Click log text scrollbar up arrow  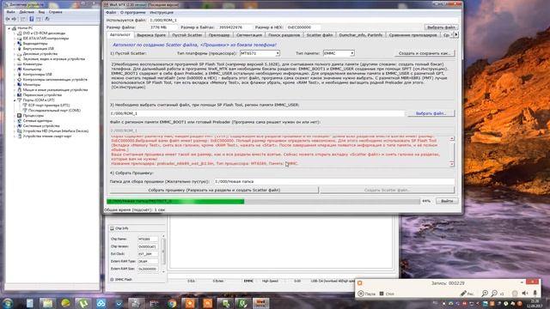point(452,138)
